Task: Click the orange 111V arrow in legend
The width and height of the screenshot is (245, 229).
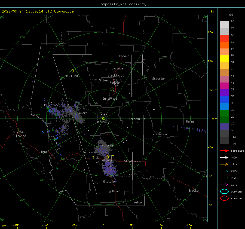Action: (224, 164)
